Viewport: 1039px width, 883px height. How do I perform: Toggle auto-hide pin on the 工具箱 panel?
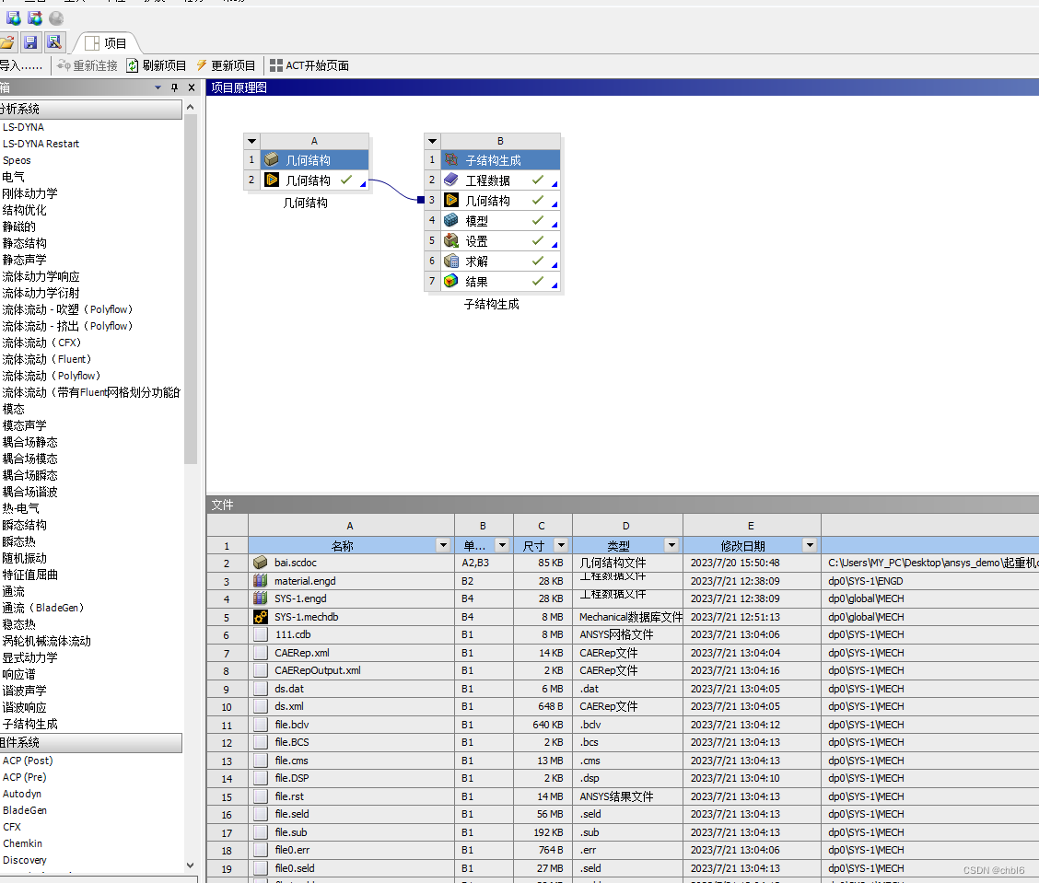(174, 87)
